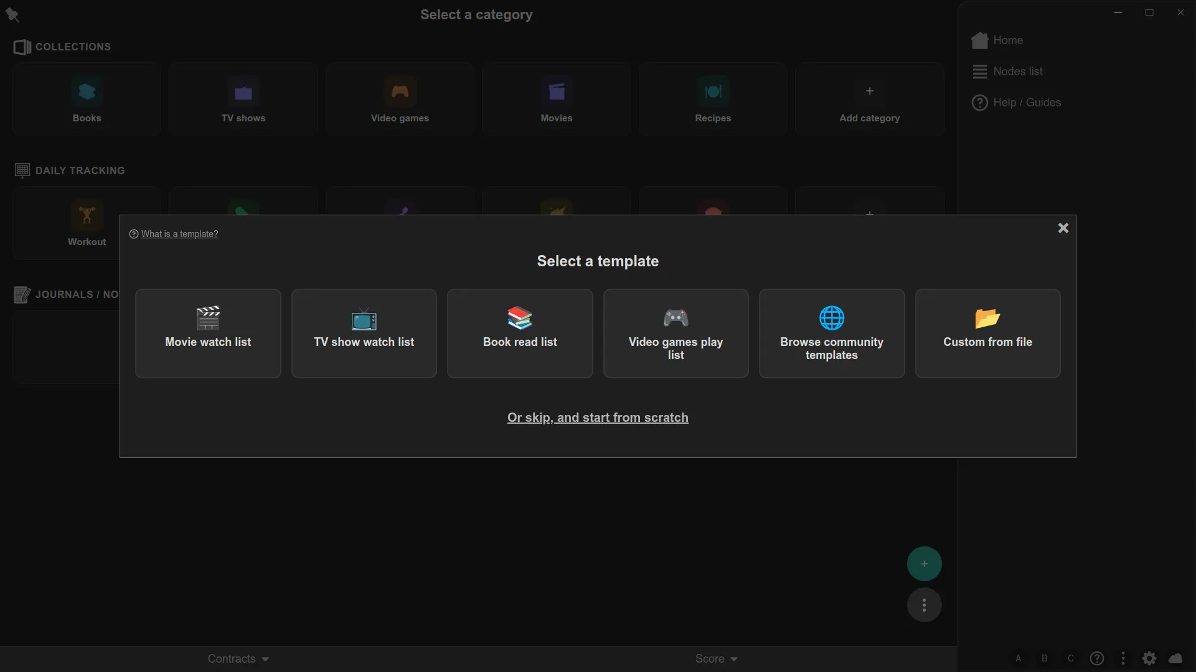Click the game controller template icon

[676, 318]
